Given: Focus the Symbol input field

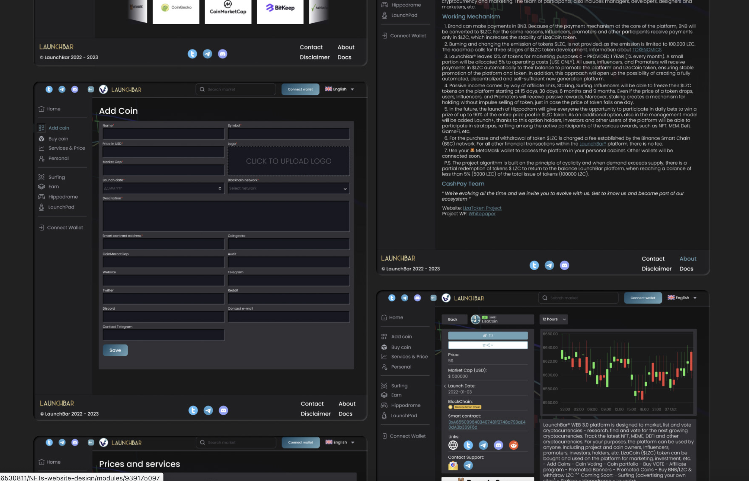Looking at the screenshot, I should point(289,134).
